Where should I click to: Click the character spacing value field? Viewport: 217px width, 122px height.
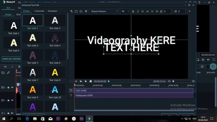click(x=167, y=11)
